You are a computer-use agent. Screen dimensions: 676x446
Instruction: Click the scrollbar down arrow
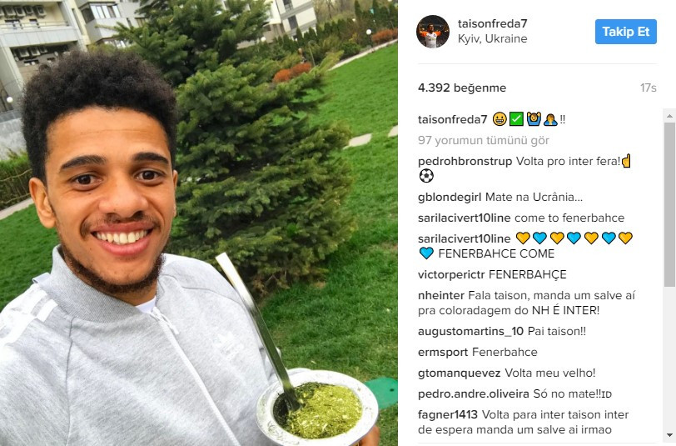tap(669, 435)
